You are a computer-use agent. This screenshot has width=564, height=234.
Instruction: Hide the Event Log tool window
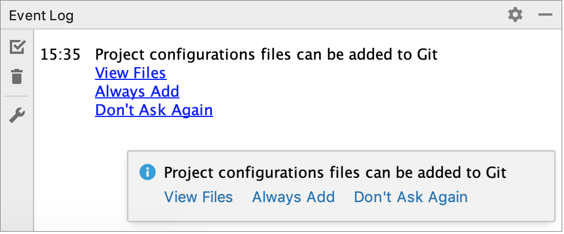(545, 15)
